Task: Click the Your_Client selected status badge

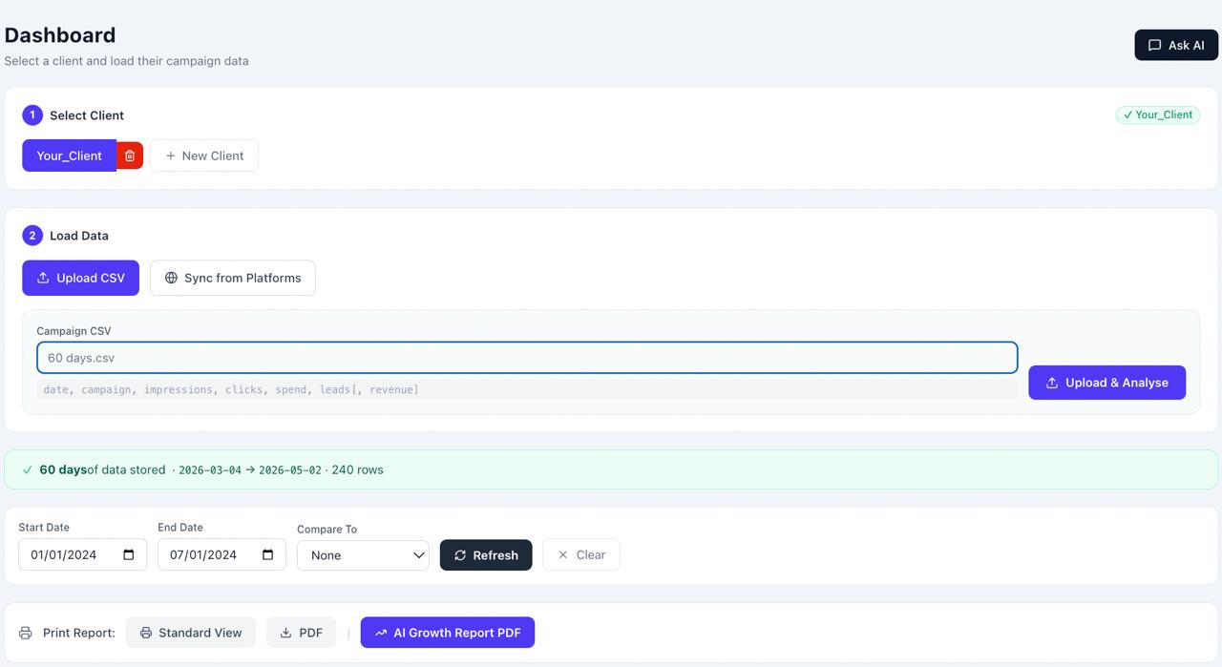Action: (1158, 115)
